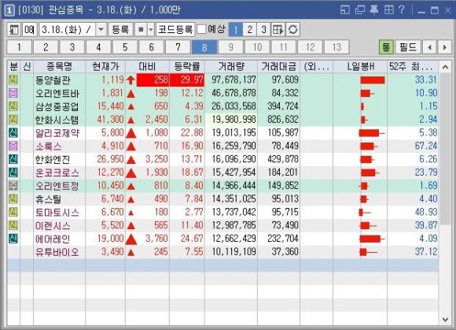Viewport: 456px width, 330px height.
Task: Switch to page 2 toggle next to 예상
Action: click(249, 30)
